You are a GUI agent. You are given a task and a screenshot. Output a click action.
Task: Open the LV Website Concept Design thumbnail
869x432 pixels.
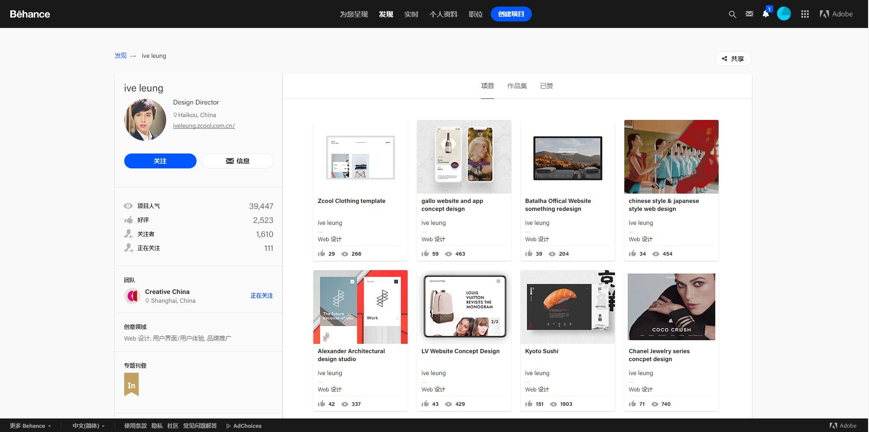click(464, 307)
